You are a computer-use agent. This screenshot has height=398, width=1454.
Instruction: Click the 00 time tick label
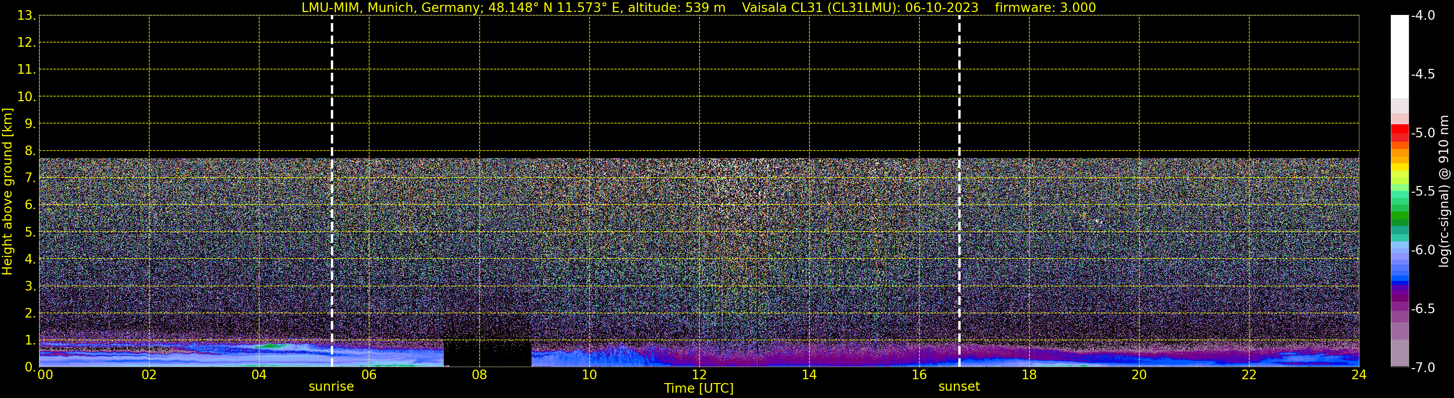[x=45, y=375]
